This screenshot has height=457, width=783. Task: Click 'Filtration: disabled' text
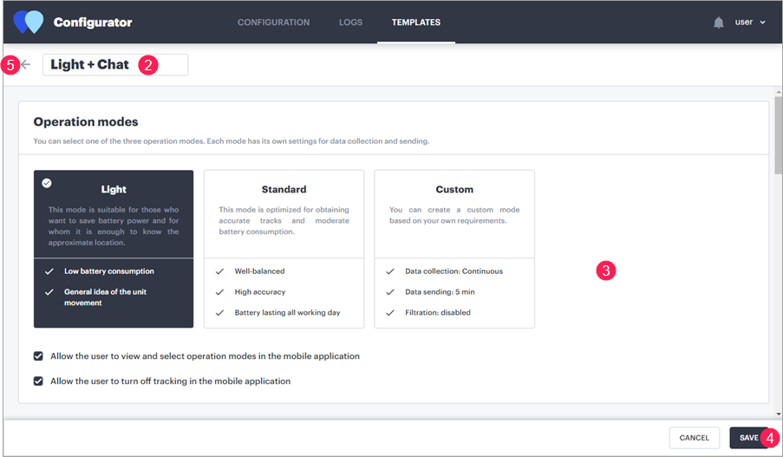(438, 313)
